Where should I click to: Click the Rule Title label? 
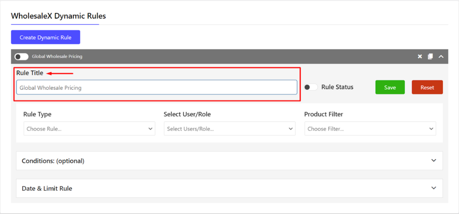30,73
